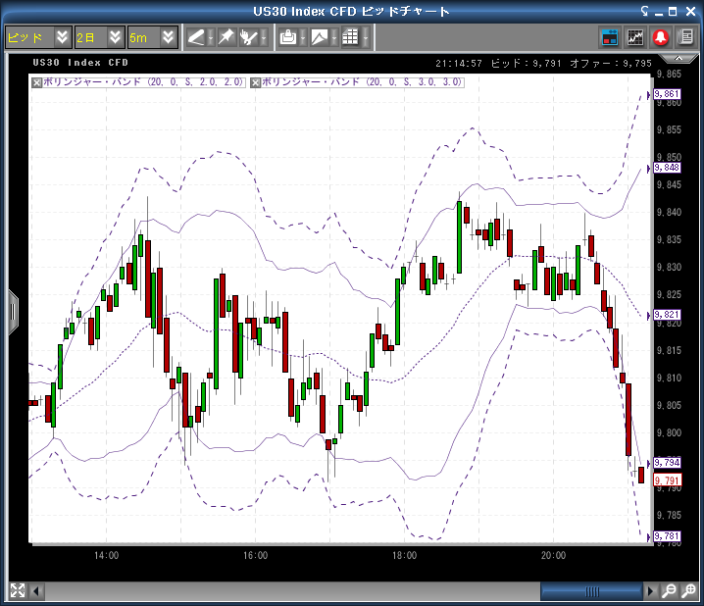Click the scrollbar left arrow
Viewport: 704px width, 606px height.
38,591
